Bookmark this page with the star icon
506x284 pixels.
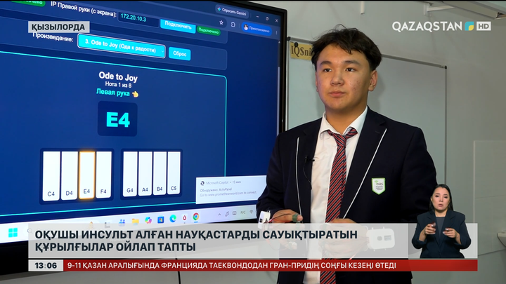point(221,22)
